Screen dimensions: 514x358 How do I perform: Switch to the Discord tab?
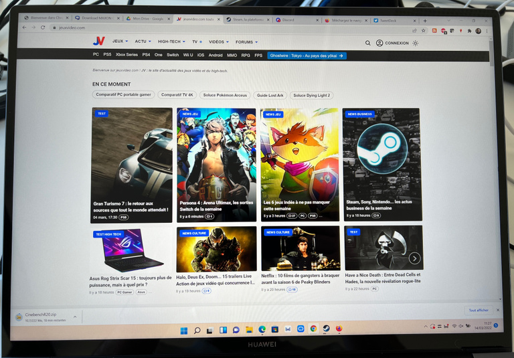(x=296, y=20)
